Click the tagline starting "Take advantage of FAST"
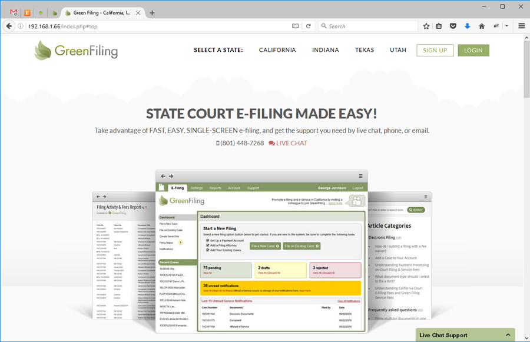This screenshot has height=342, width=530. [x=262, y=131]
